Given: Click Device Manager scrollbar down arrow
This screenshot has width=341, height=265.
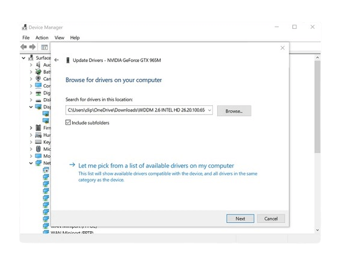Looking at the screenshot, I should [x=318, y=230].
